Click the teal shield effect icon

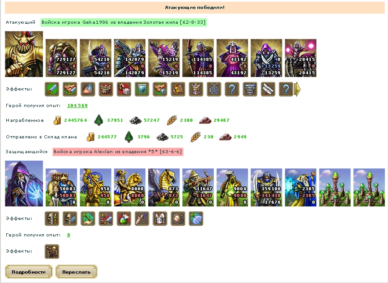pos(142,89)
